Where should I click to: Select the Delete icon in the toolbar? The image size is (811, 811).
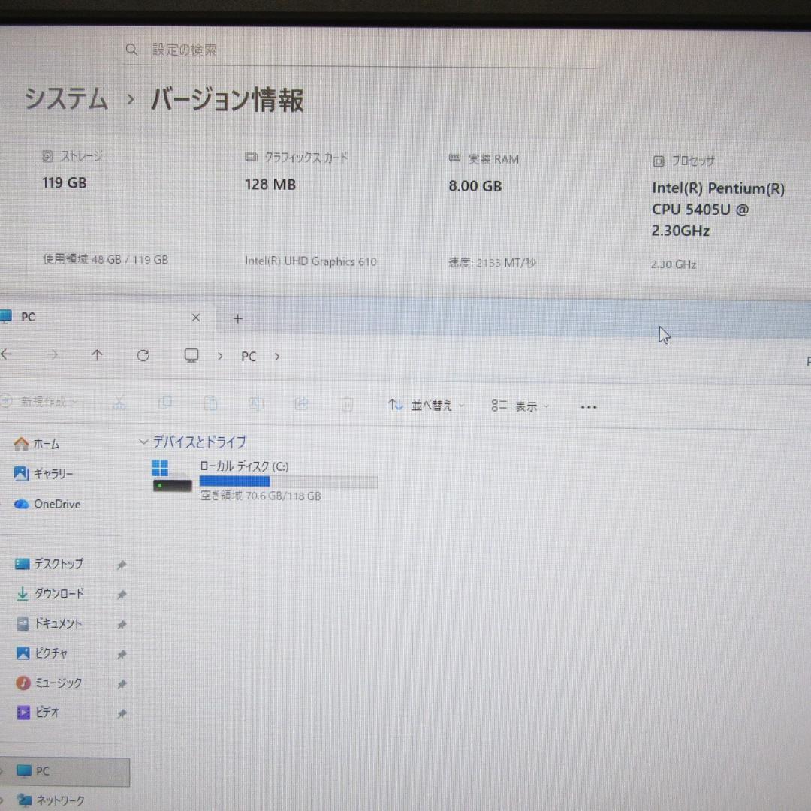tap(347, 404)
